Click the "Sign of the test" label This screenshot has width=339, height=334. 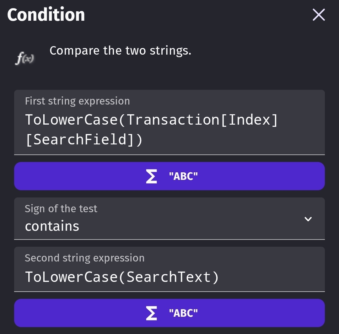[61, 209]
